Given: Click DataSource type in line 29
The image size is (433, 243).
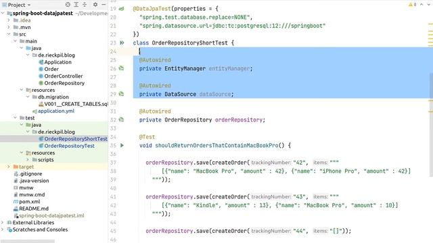Looking at the screenshot, I should (181, 94).
